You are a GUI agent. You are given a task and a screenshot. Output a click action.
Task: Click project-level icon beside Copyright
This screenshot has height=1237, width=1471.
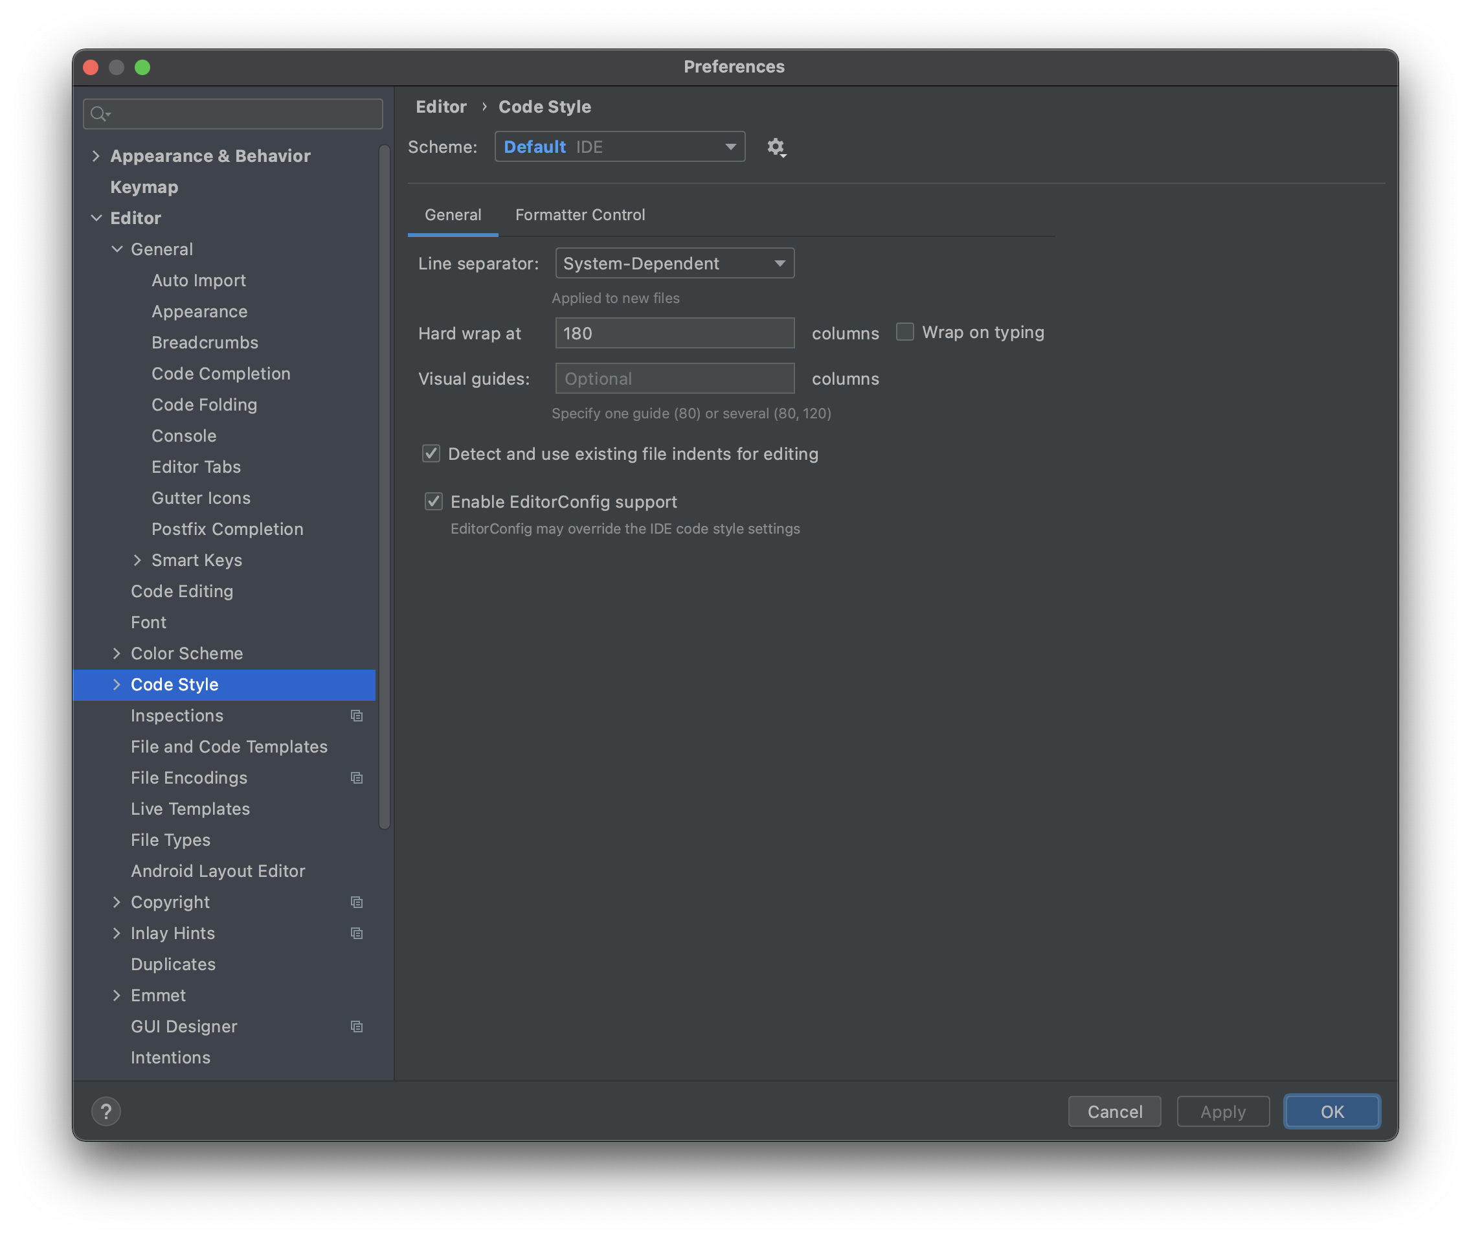[x=357, y=903]
